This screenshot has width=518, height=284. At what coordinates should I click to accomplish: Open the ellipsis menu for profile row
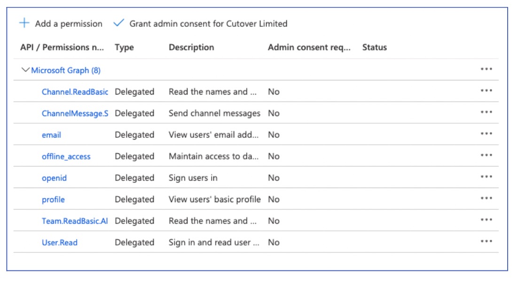(487, 199)
